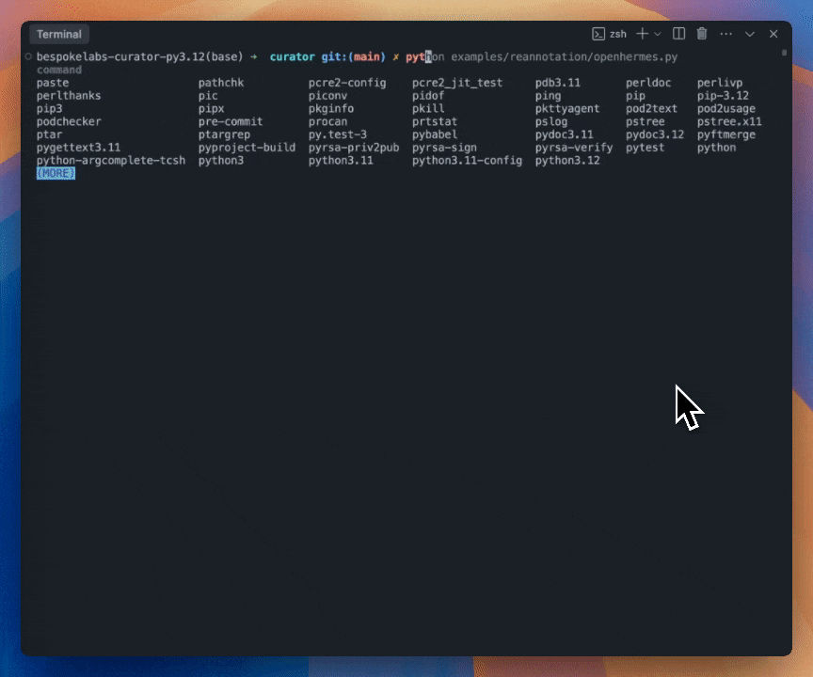
Task: Select python3.11-config suggestion
Action: coord(466,161)
